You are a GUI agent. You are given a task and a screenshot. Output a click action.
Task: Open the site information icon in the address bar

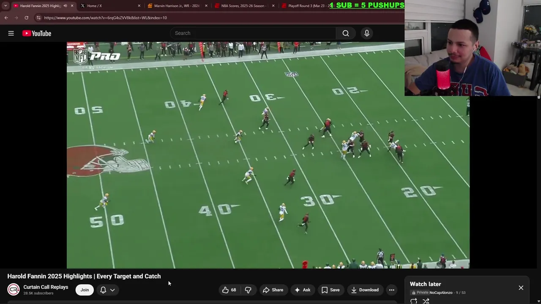pyautogui.click(x=38, y=18)
